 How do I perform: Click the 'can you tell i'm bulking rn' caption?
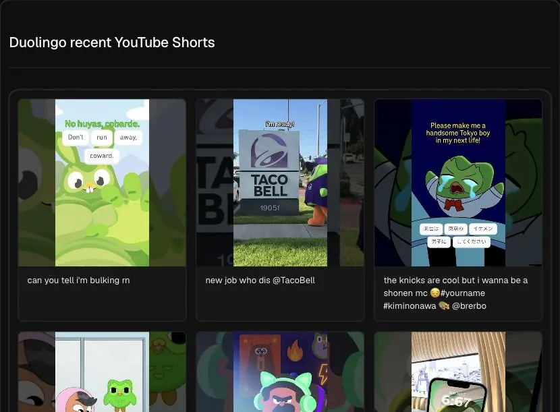coord(78,281)
